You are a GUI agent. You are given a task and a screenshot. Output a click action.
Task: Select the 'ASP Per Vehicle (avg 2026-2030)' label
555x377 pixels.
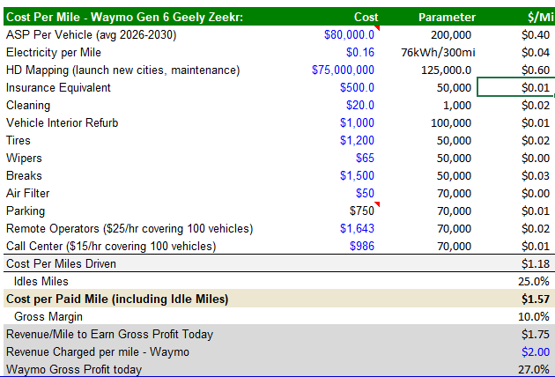(91, 34)
